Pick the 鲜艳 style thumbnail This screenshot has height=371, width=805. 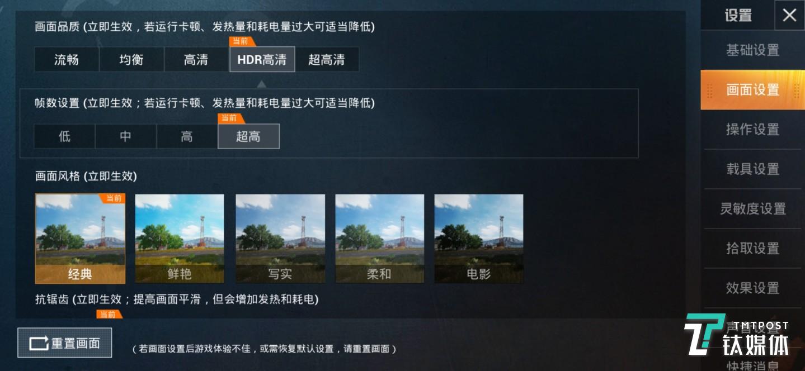tap(180, 239)
